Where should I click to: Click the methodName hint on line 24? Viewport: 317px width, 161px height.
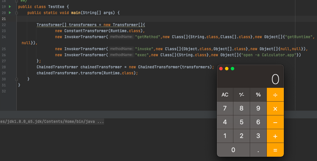point(121,37)
